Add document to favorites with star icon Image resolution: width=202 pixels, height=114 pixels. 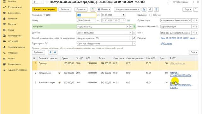47,2
